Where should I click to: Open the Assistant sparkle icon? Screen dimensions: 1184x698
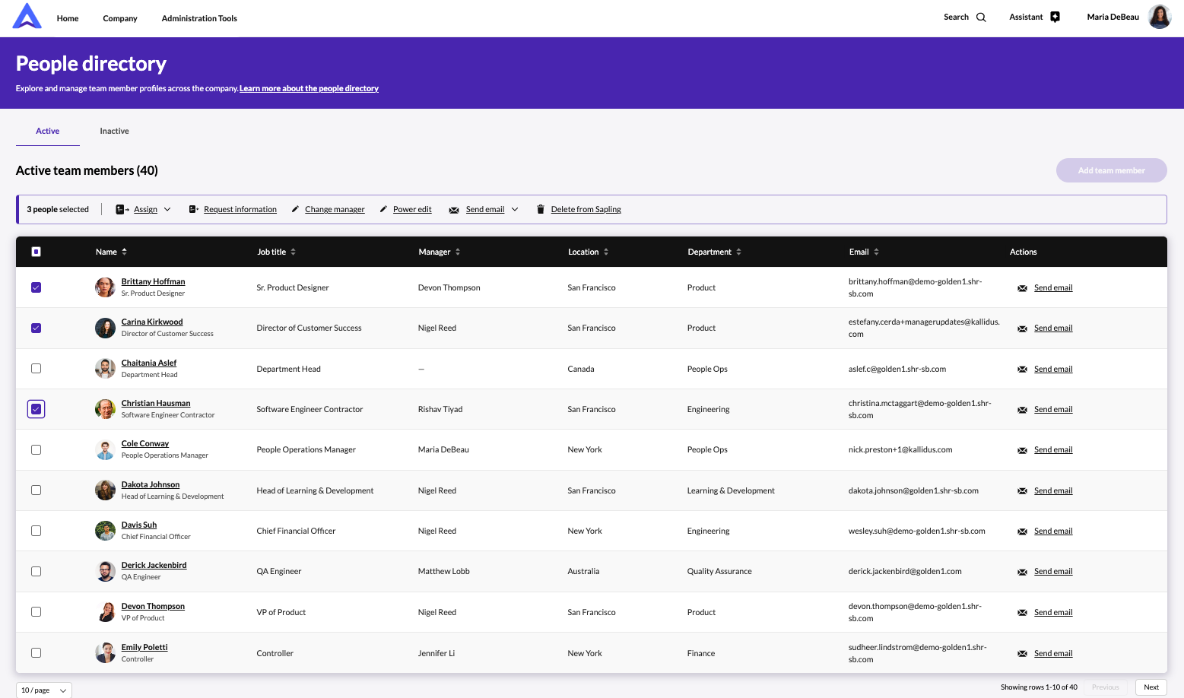(x=1055, y=17)
